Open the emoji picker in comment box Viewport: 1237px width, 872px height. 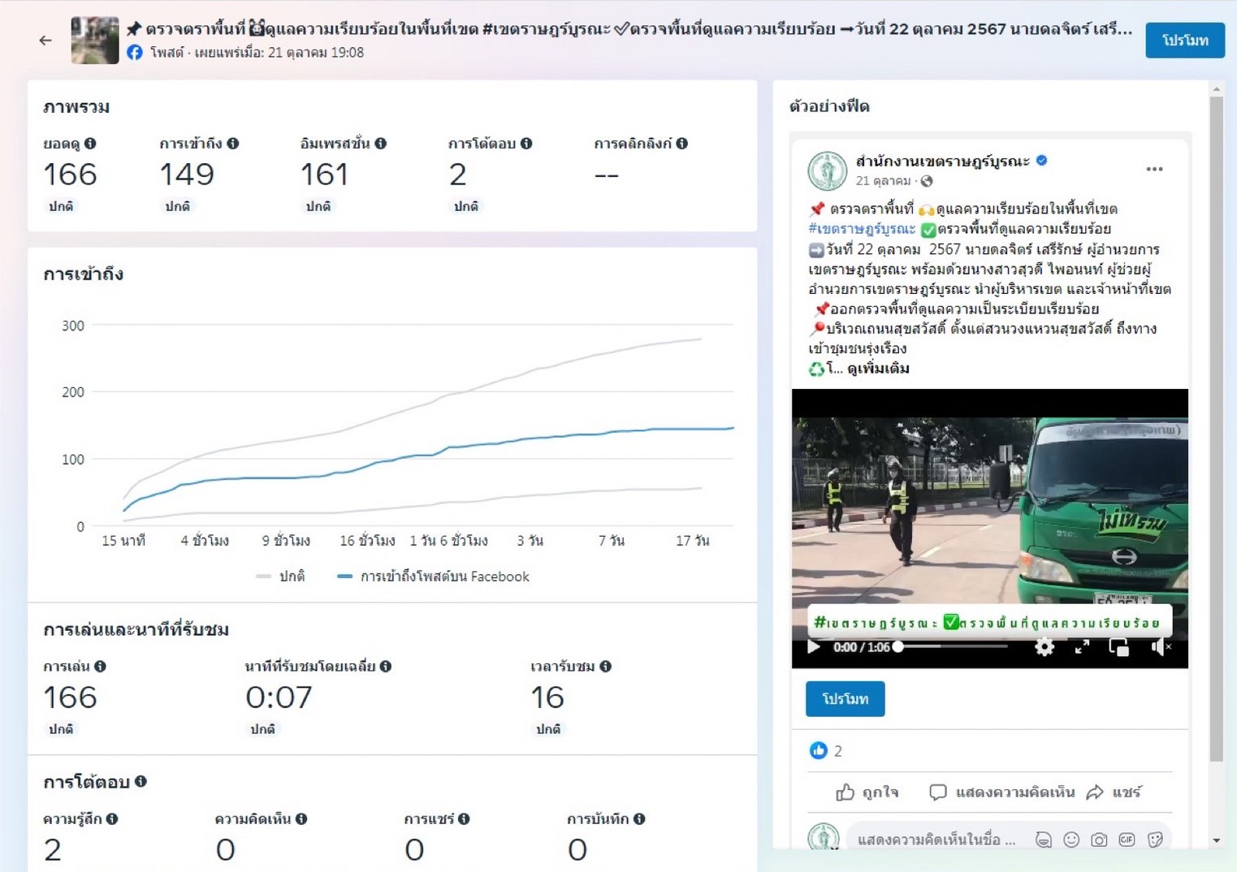point(1071,840)
